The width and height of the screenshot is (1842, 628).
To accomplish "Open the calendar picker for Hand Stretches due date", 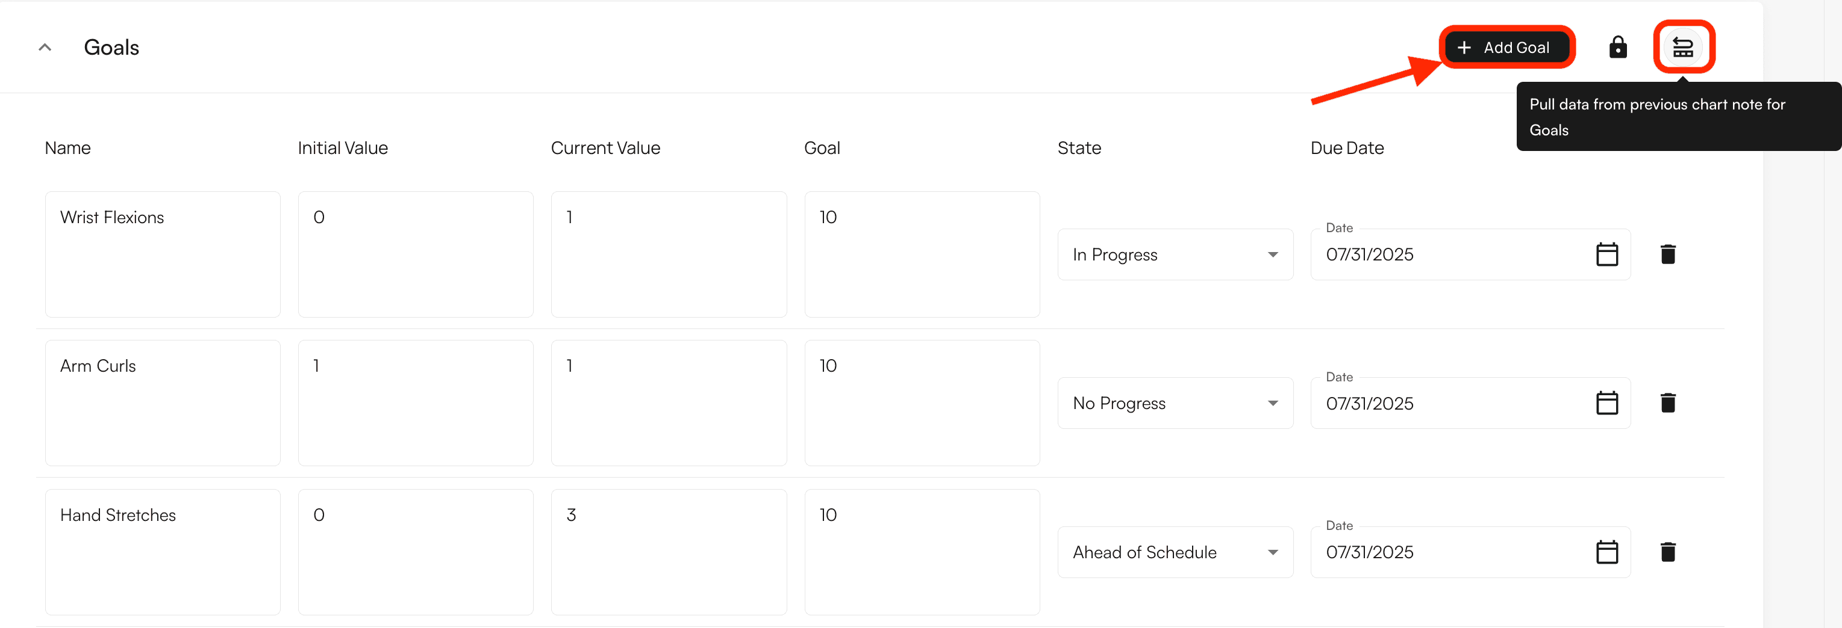I will (x=1608, y=551).
